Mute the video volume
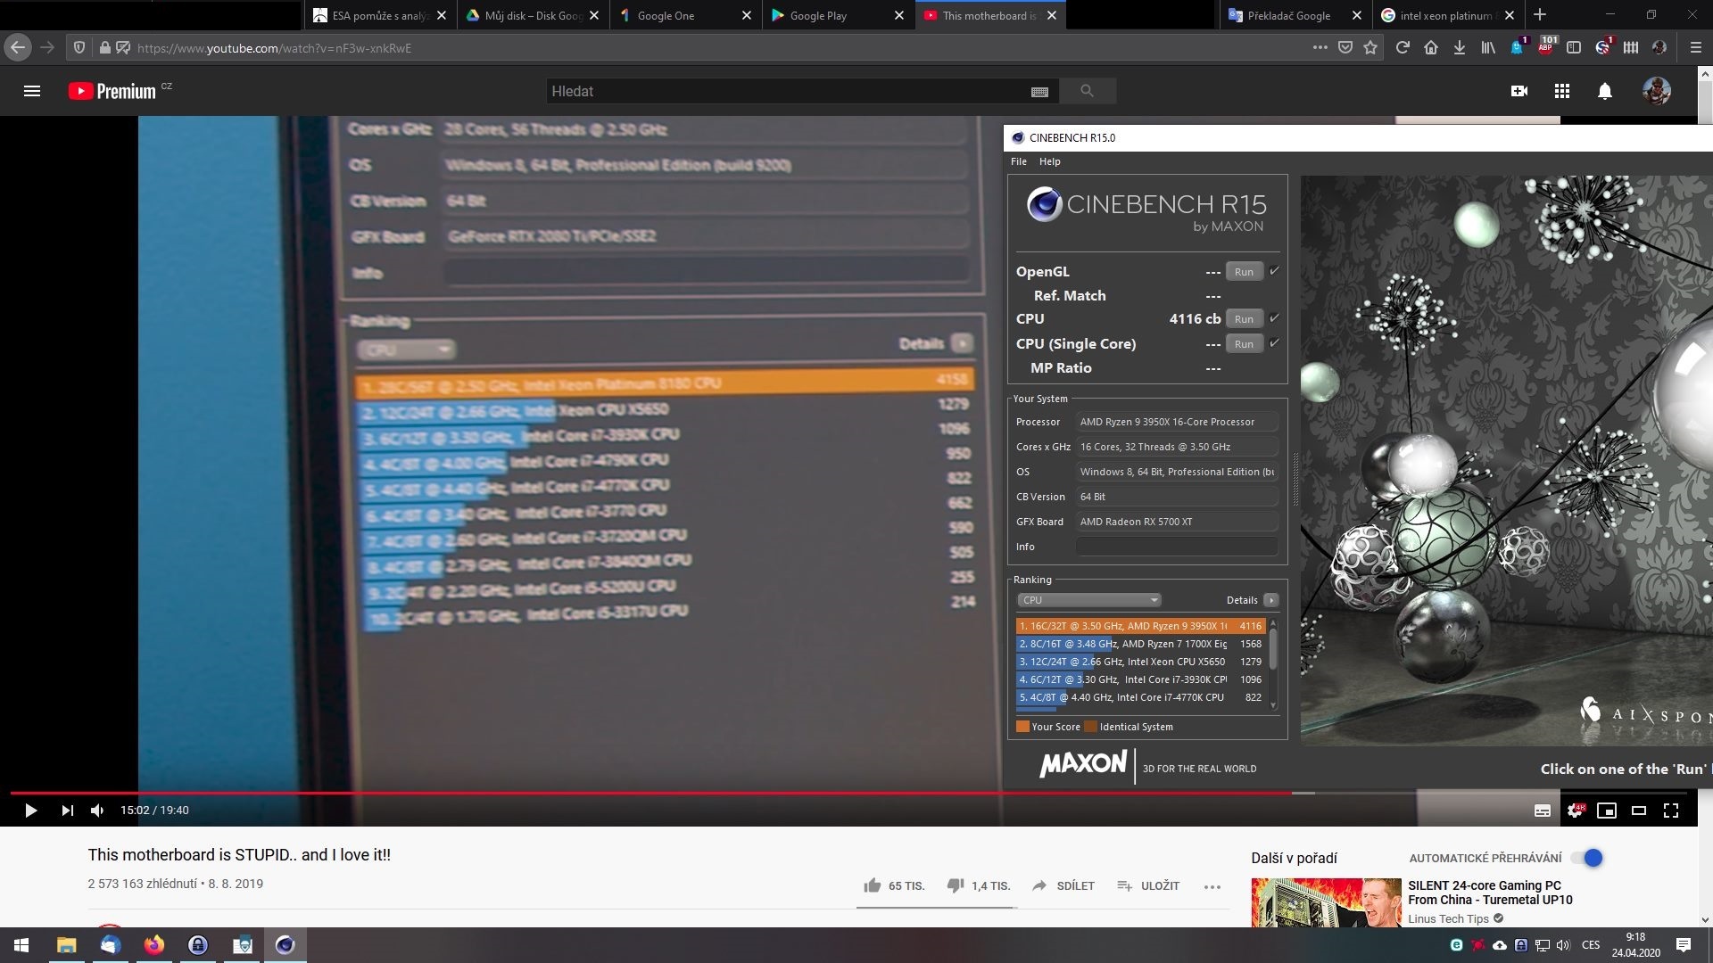 tap(97, 811)
